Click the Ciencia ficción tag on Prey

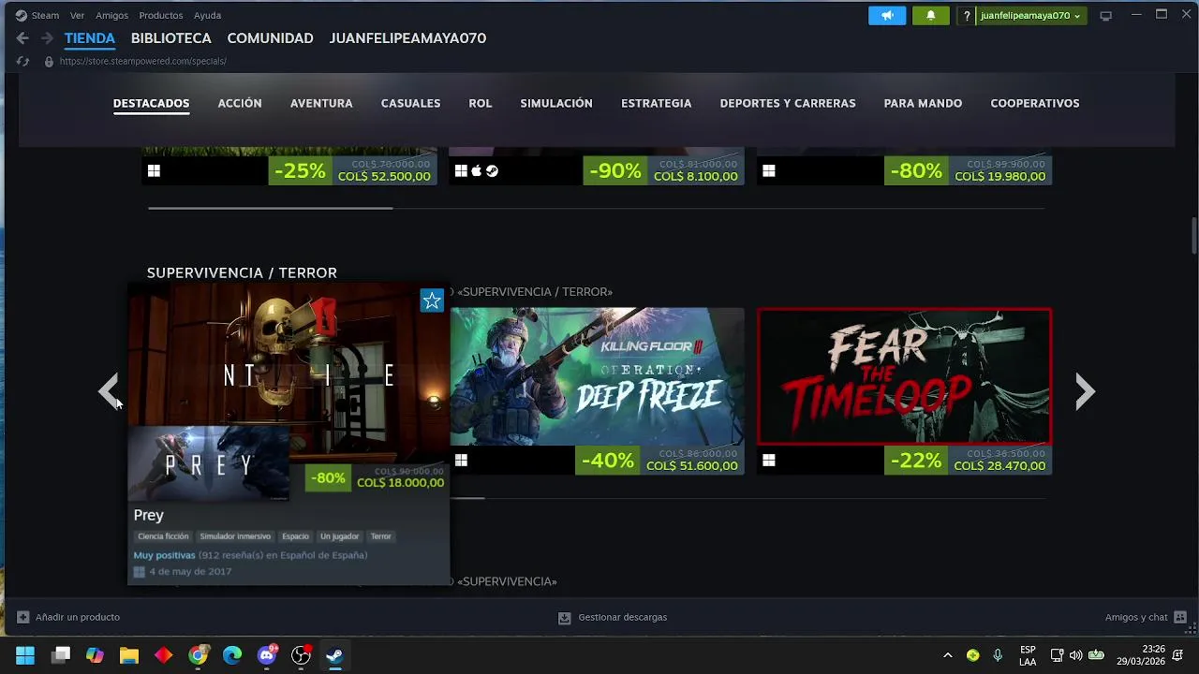click(x=163, y=536)
